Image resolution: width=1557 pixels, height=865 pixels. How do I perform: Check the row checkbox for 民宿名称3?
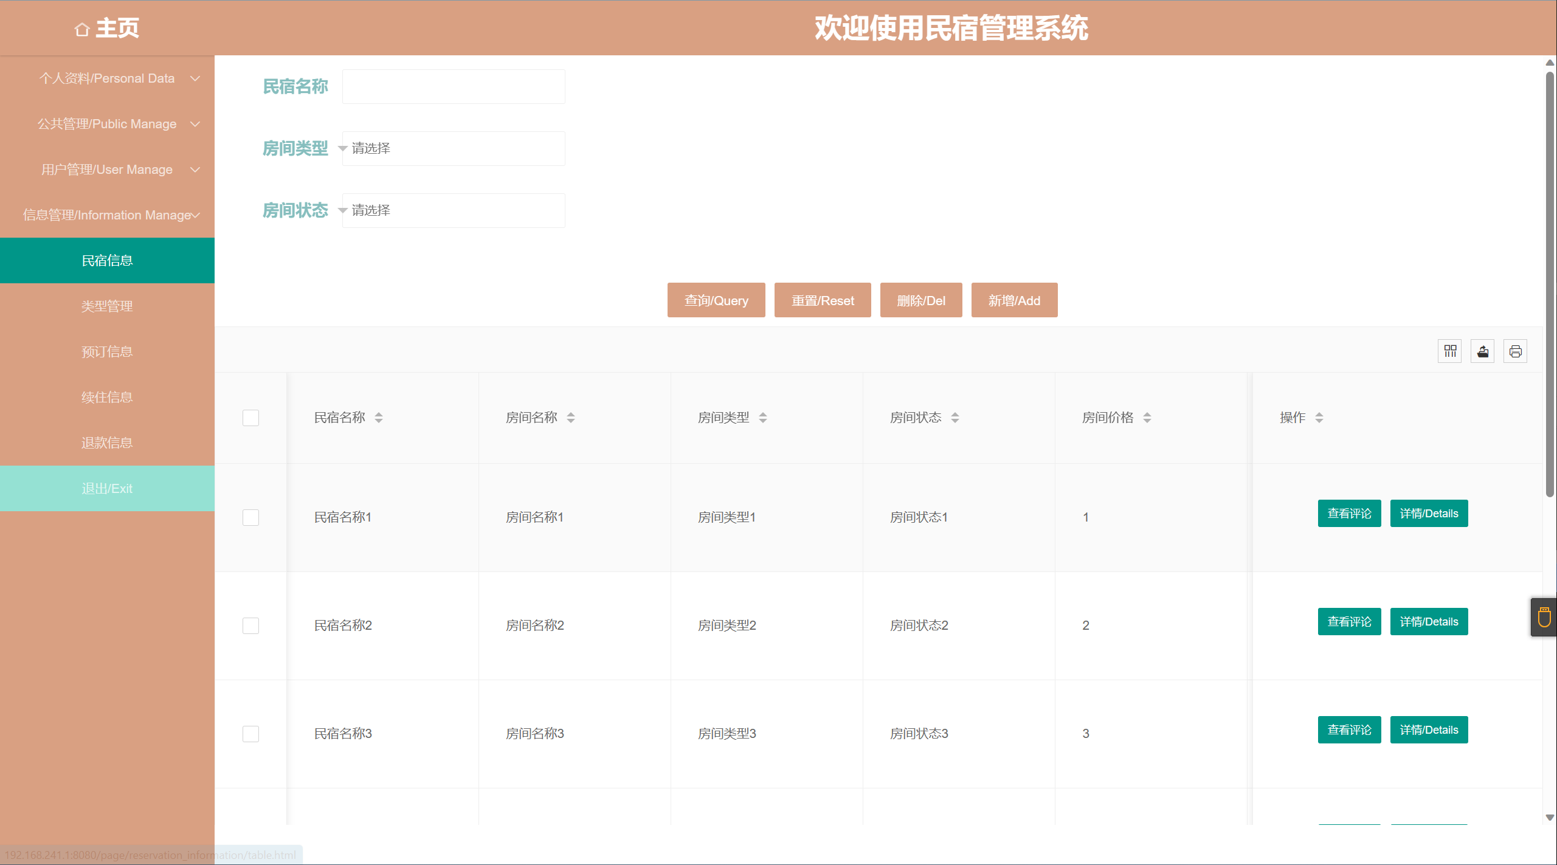coord(250,734)
